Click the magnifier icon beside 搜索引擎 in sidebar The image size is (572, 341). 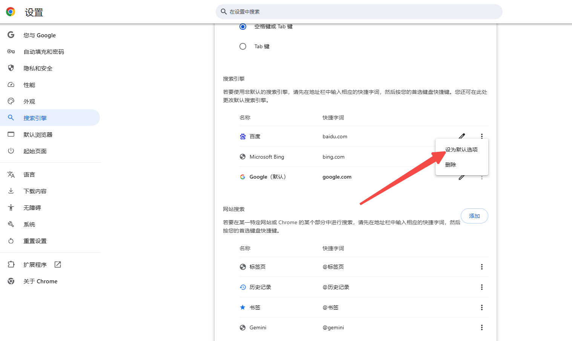tap(11, 118)
